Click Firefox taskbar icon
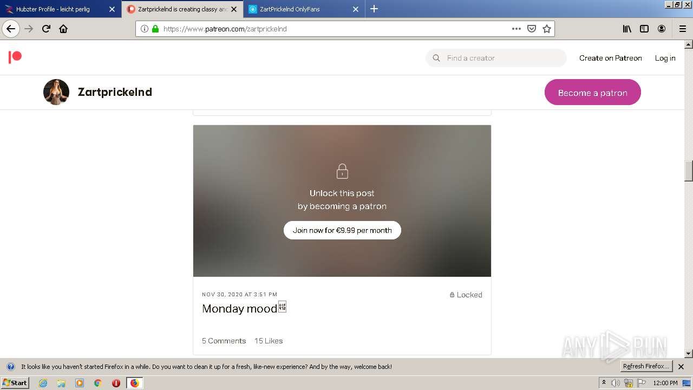Image resolution: width=693 pixels, height=390 pixels. 134,383
